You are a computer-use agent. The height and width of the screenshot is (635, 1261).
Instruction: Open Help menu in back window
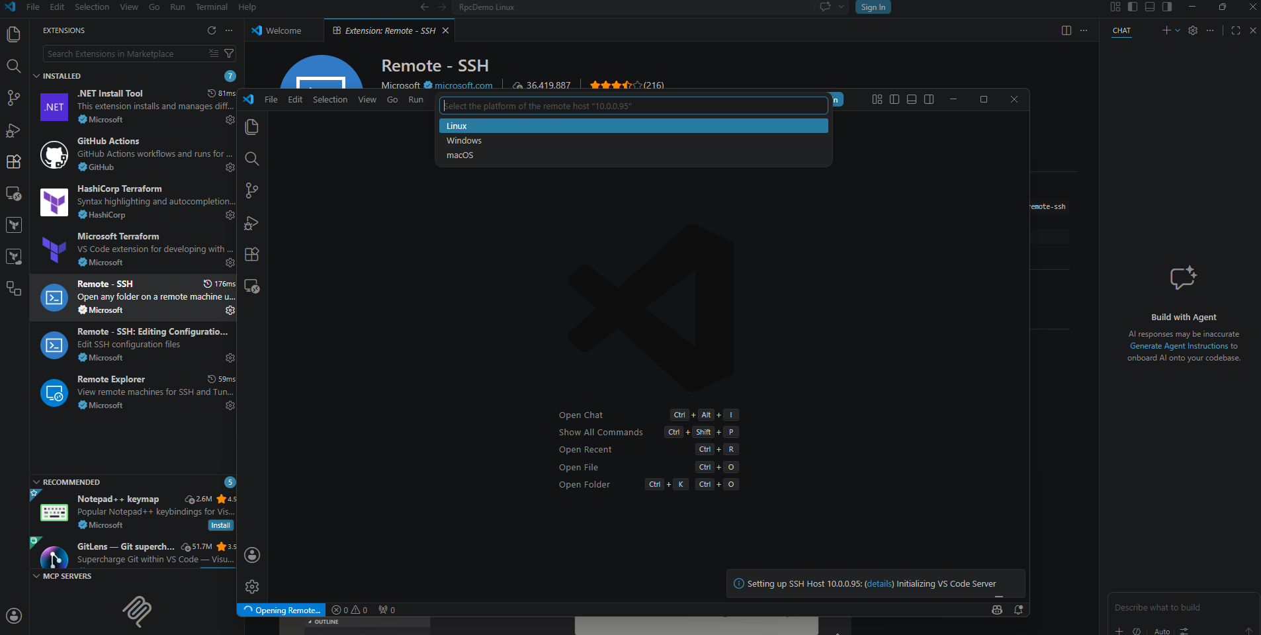247,7
